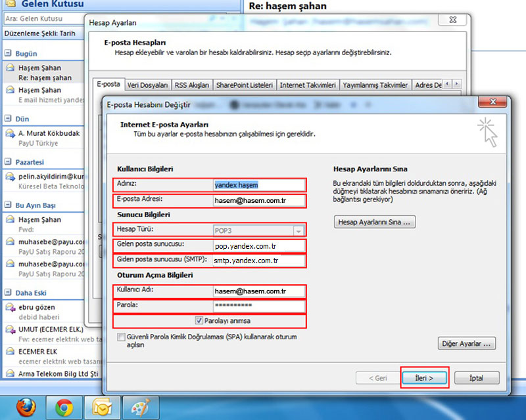Click envelope icon of A. Murat Kökbudak message
The height and width of the screenshot is (420, 526).
tap(10, 133)
